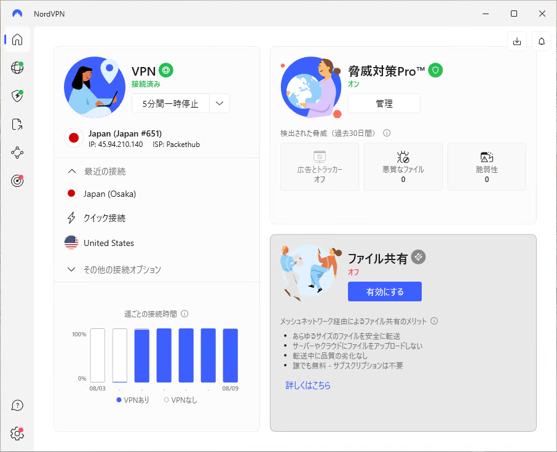Open Threat Protection shield sidebar icon
This screenshot has height=452, width=557.
[x=17, y=95]
